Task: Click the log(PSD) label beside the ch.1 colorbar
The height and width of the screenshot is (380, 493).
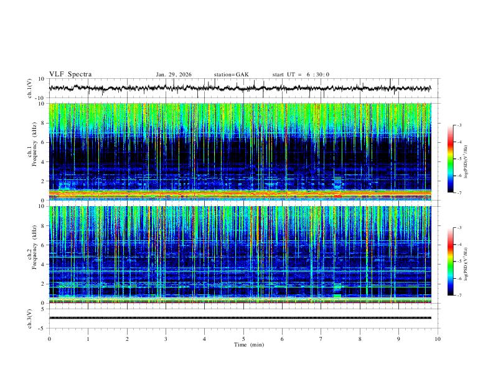Action: (466, 162)
